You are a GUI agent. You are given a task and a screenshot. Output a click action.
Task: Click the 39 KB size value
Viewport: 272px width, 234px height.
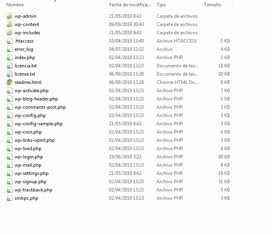(x=224, y=157)
